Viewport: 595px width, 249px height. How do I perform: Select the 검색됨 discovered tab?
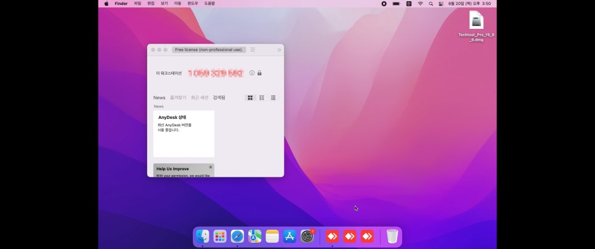219,97
